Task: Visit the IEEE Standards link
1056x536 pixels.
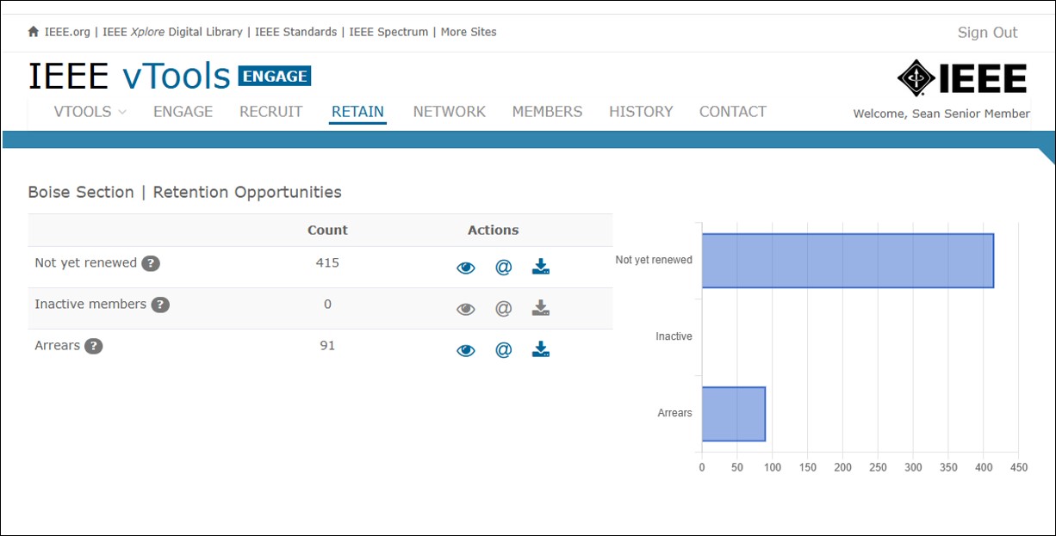Action: (x=296, y=32)
